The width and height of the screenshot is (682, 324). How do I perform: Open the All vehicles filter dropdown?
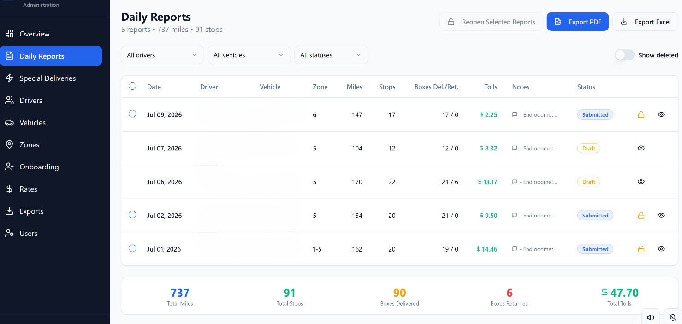(249, 55)
